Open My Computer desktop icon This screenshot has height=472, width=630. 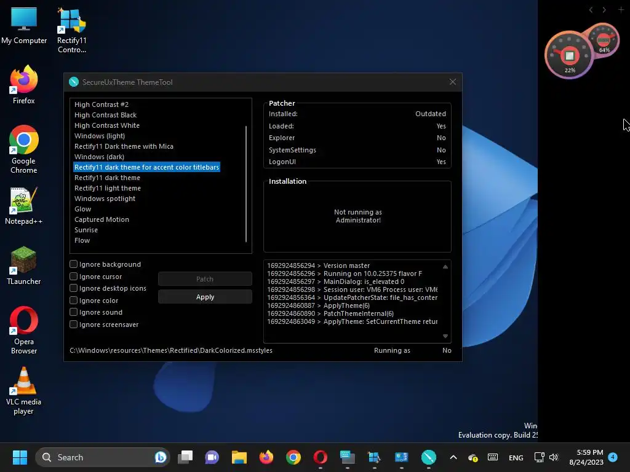24,26
